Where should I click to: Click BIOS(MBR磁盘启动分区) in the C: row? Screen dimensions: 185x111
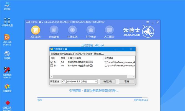(80, 62)
